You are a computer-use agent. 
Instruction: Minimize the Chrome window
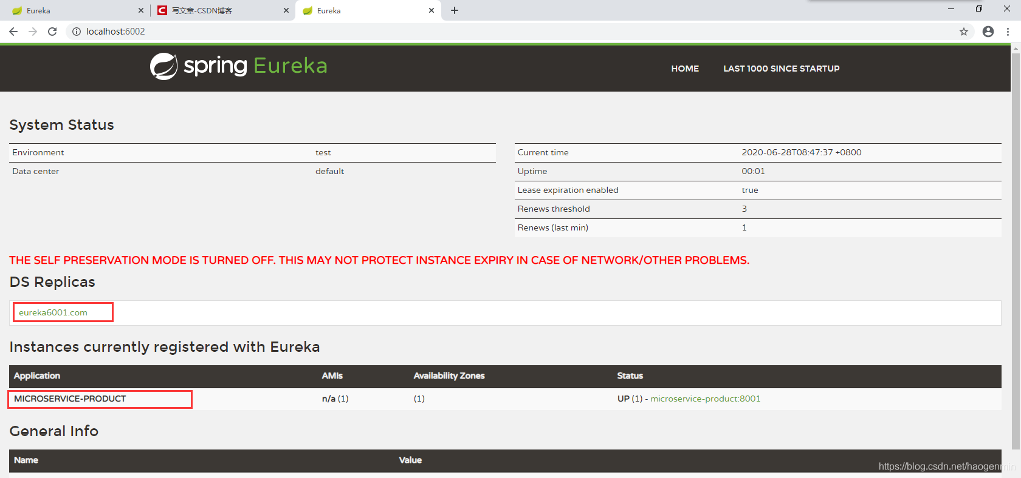pyautogui.click(x=951, y=9)
